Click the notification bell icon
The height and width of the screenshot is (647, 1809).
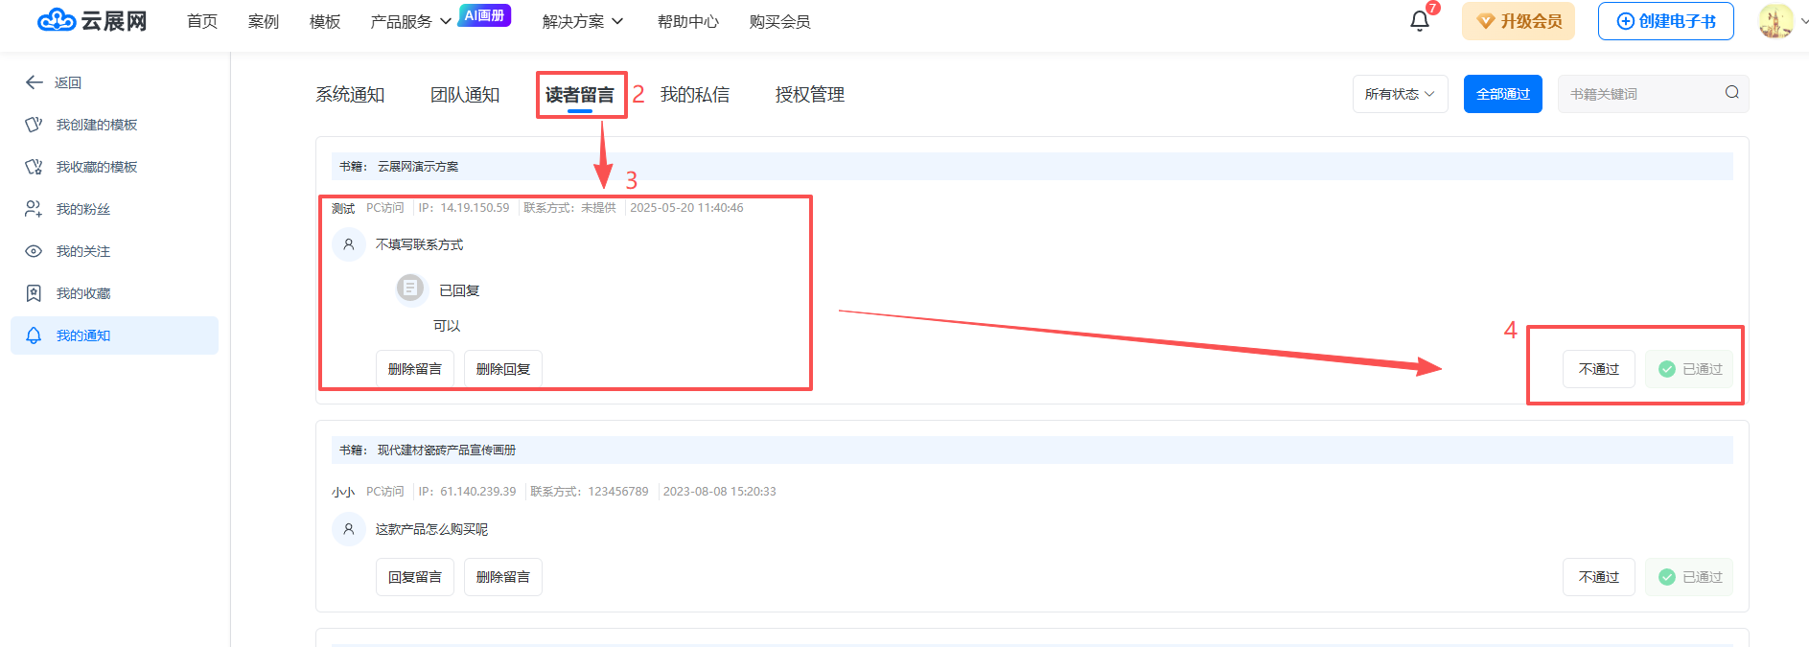click(x=1419, y=21)
